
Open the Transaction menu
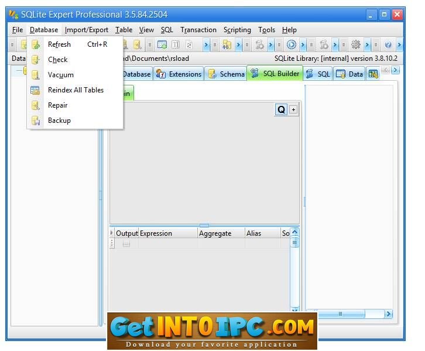(198, 30)
